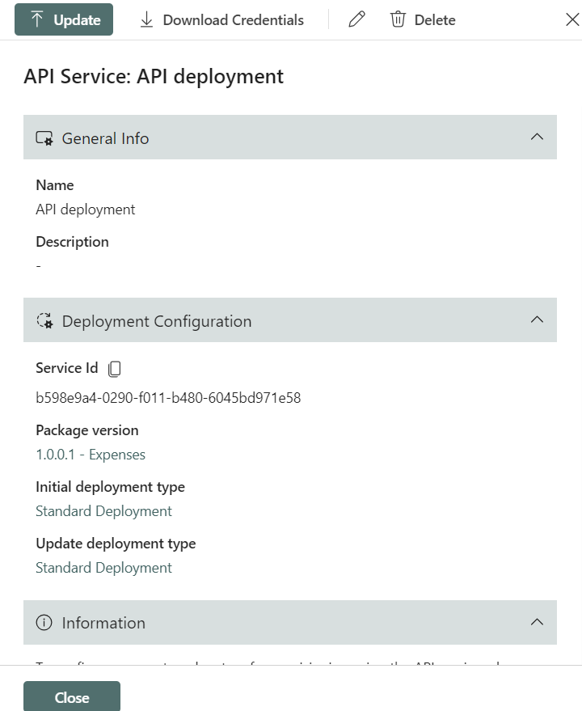
Task: Click the Name value API deployment
Action: point(86,209)
